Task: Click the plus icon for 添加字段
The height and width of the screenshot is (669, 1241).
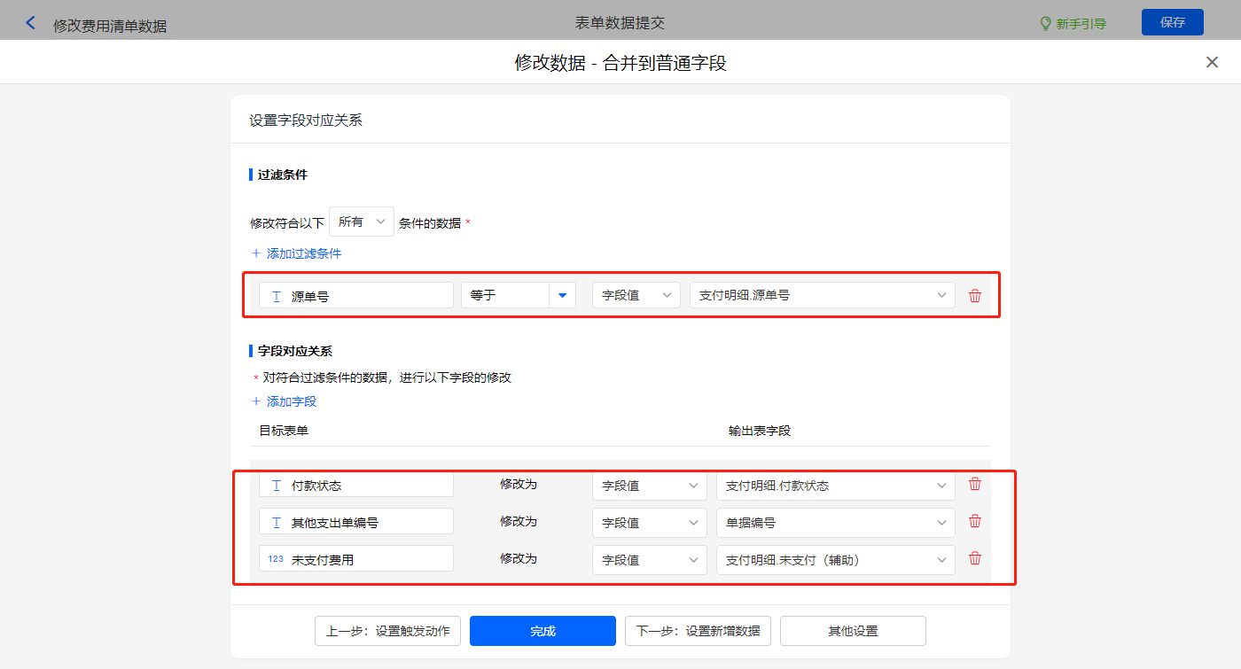Action: coord(256,401)
